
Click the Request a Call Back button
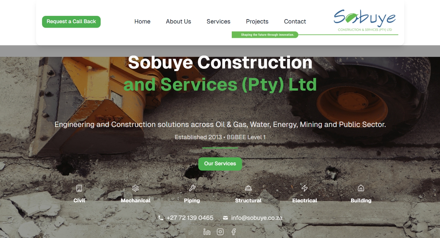pyautogui.click(x=71, y=21)
